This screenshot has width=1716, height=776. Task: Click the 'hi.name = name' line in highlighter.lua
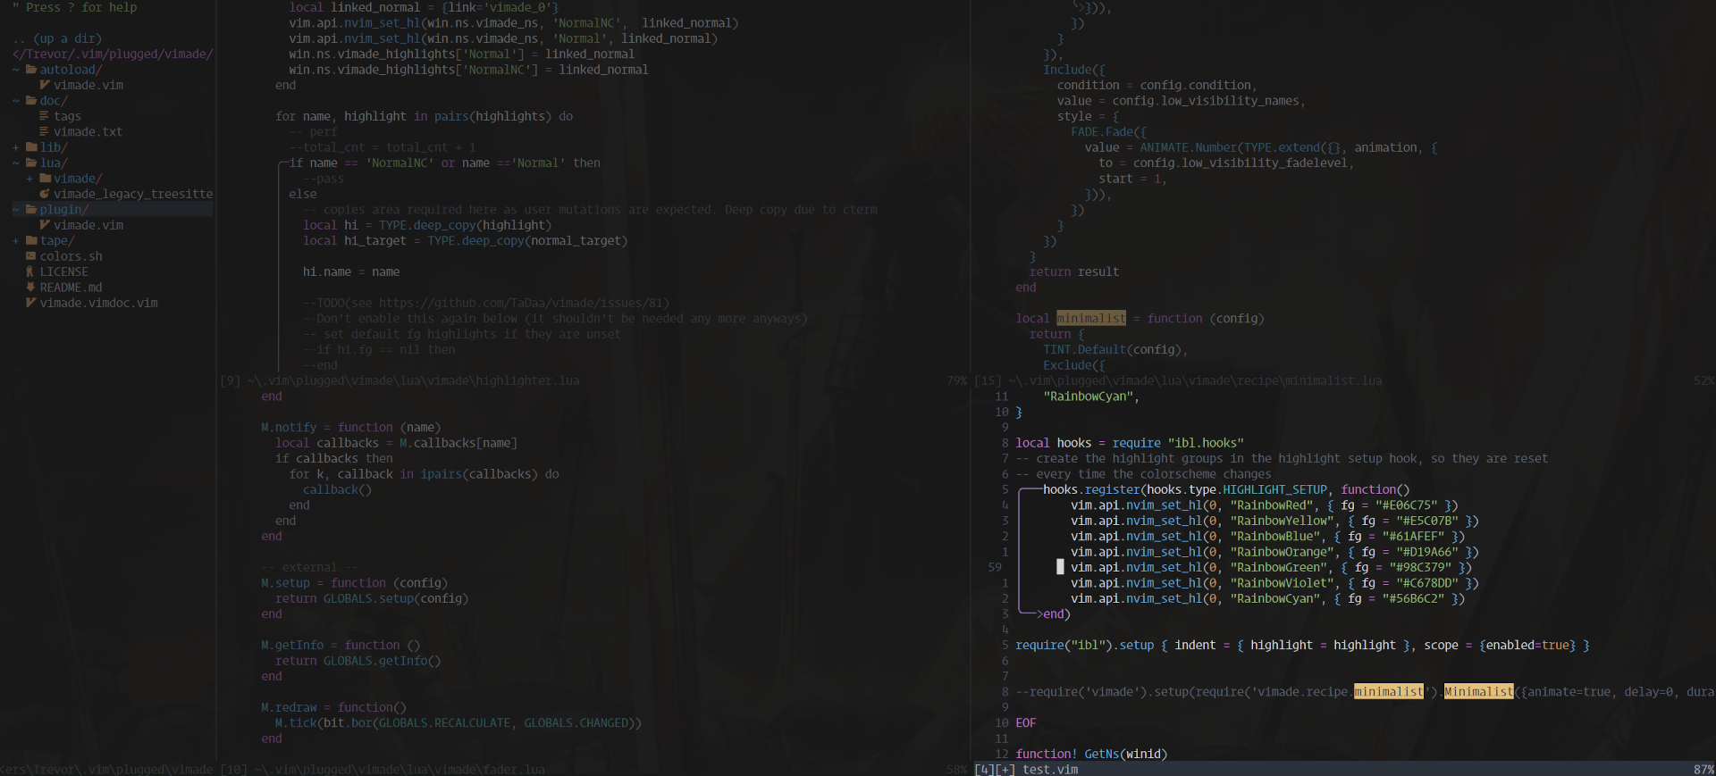point(351,271)
